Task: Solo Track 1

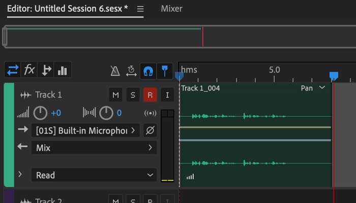Action: coord(133,95)
